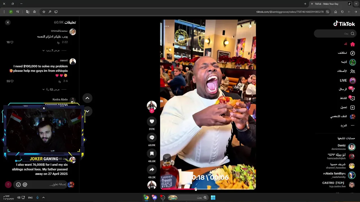The image size is (360, 202).
Task: Open Friends menu item
Action: click(x=346, y=71)
